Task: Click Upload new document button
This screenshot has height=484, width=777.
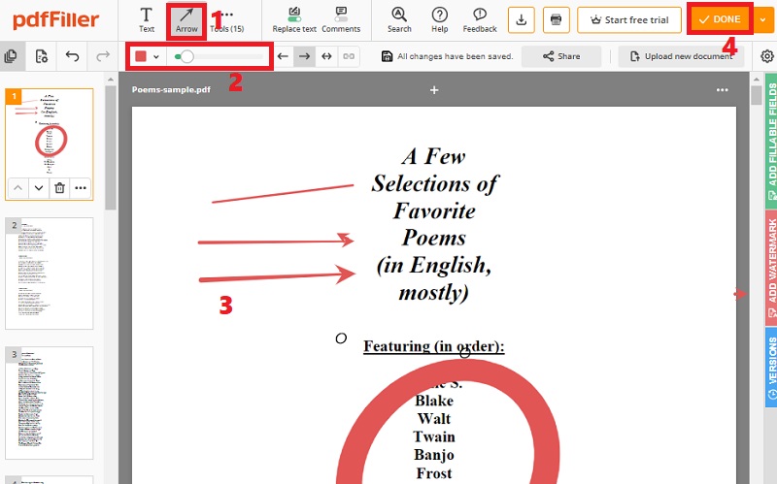Action: coord(681,56)
